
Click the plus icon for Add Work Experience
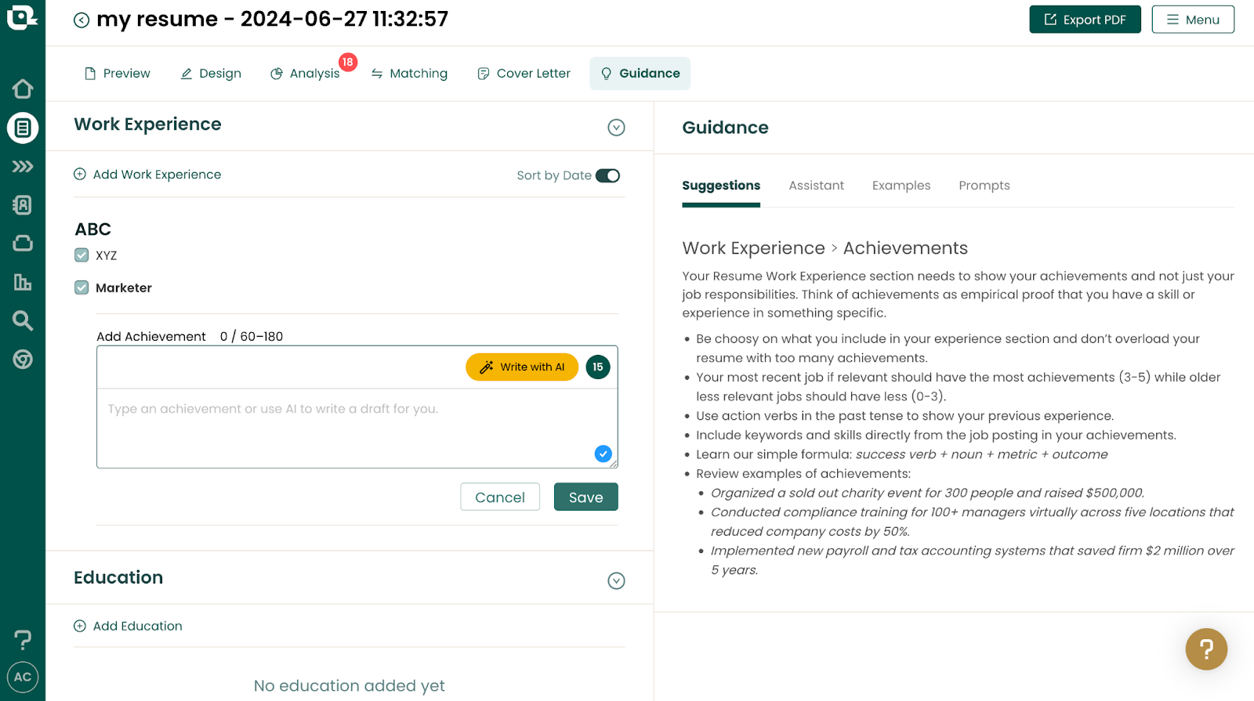click(80, 174)
